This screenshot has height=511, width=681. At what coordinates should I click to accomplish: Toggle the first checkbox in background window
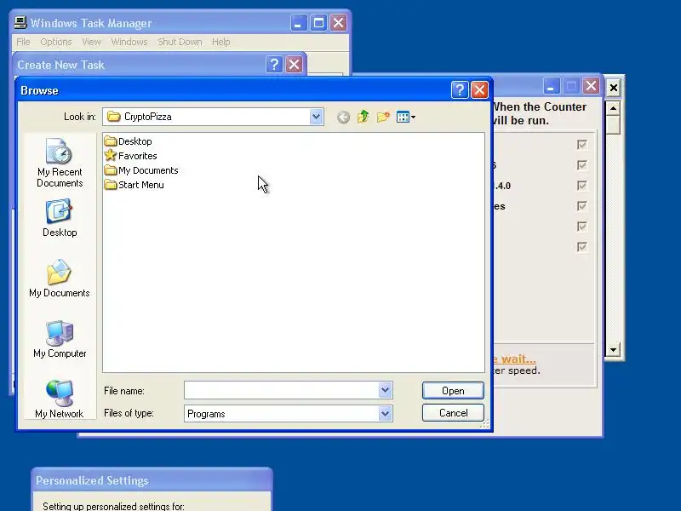[x=582, y=145]
